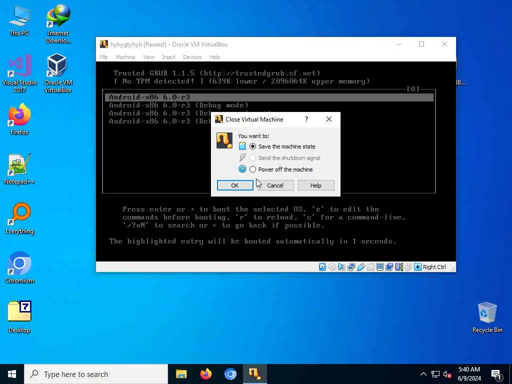Click the network tray icon
The image size is (512, 384).
point(435,374)
